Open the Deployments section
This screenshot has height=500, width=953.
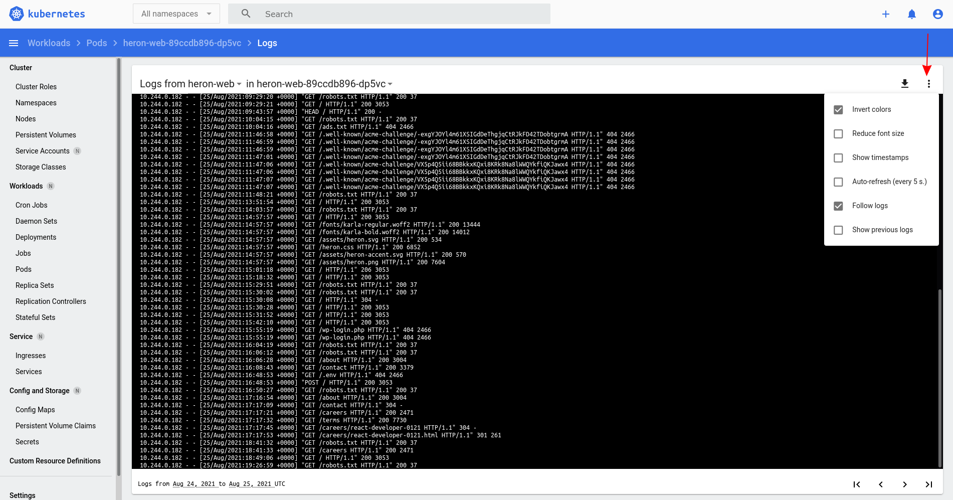(36, 237)
